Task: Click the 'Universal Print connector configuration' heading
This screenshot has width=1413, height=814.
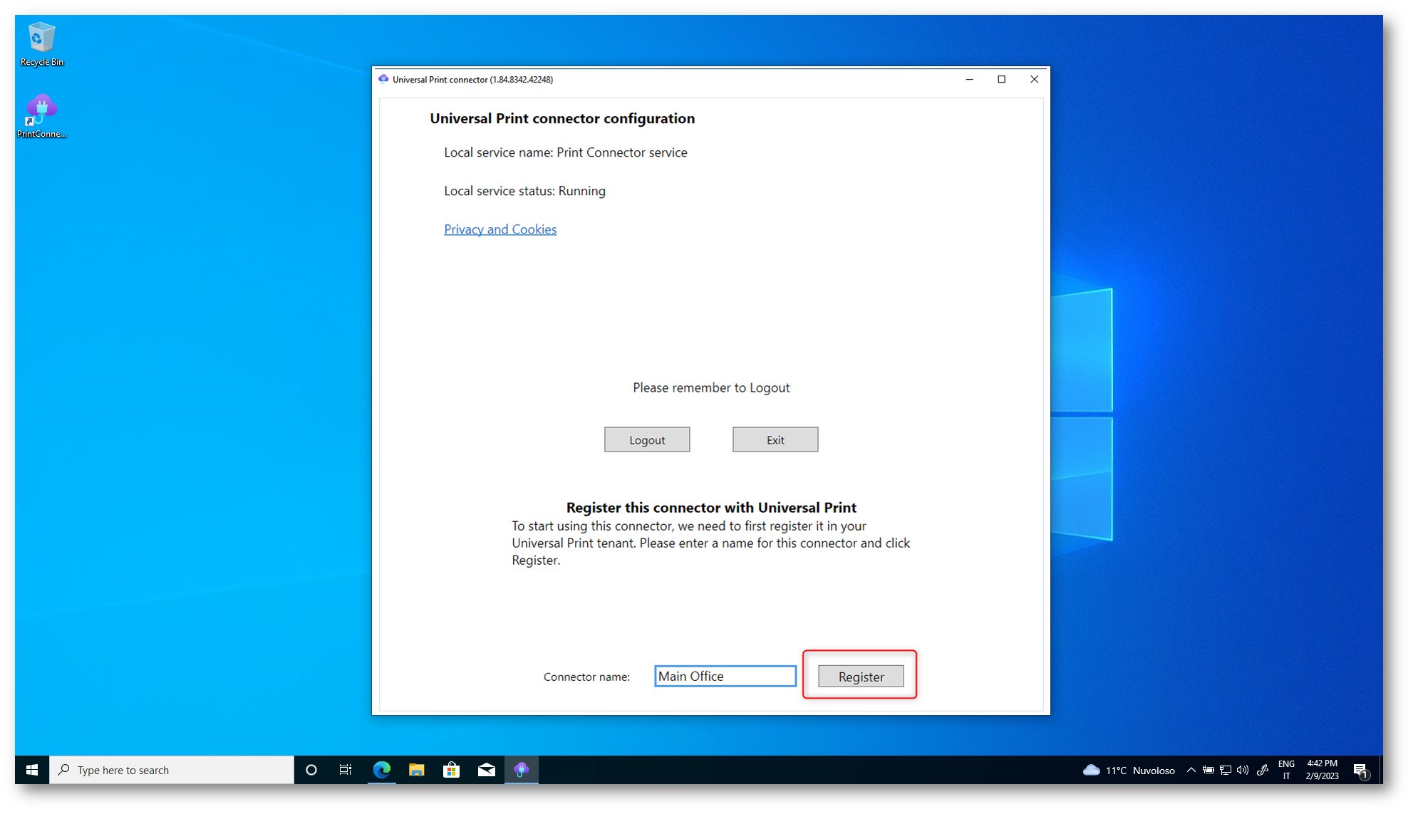Action: click(561, 118)
